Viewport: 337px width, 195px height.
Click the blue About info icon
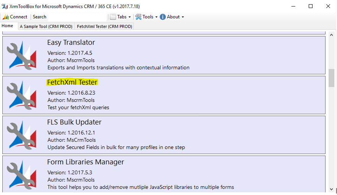163,17
